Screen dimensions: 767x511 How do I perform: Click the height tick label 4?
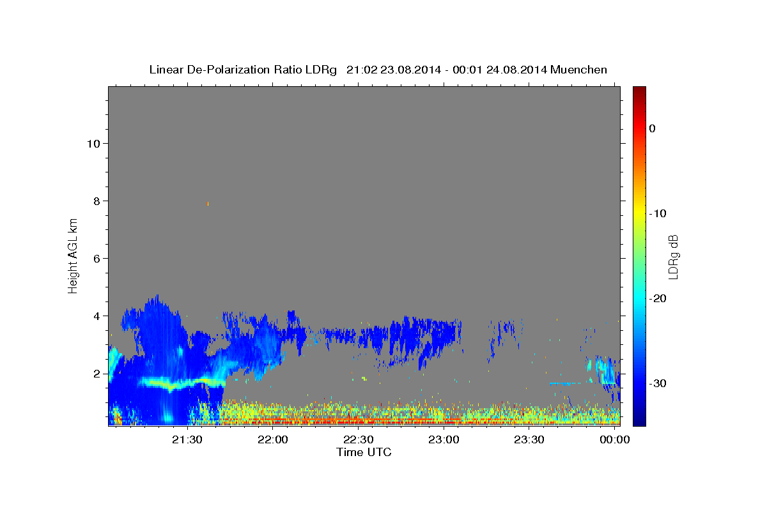97,316
